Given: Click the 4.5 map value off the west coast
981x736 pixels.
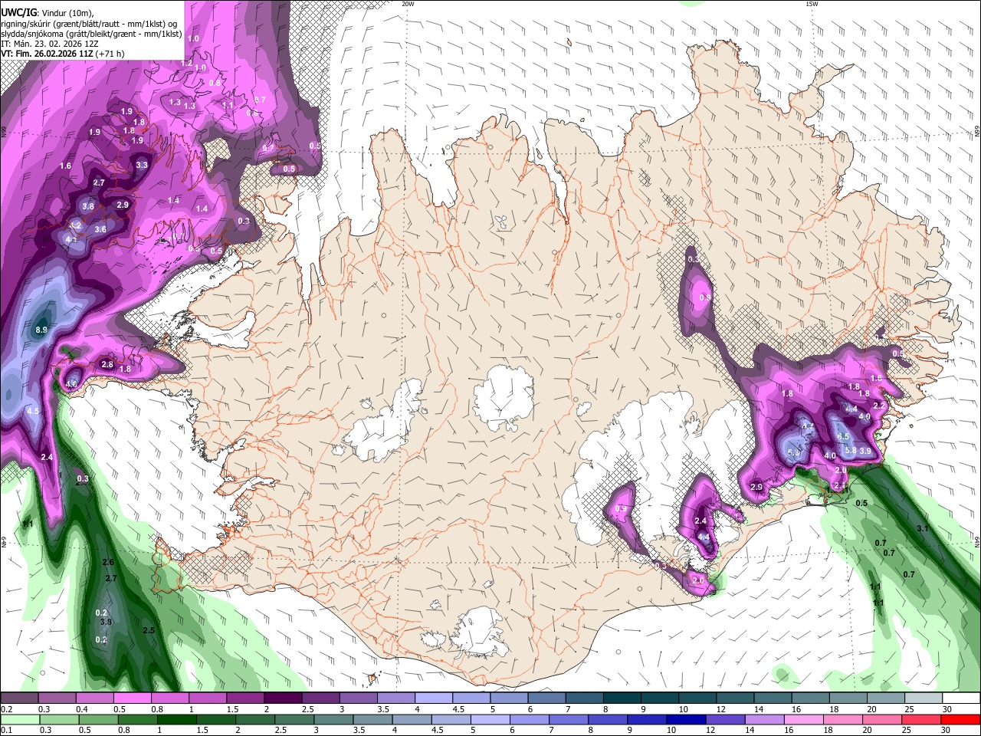Looking at the screenshot, I should click(x=33, y=412).
